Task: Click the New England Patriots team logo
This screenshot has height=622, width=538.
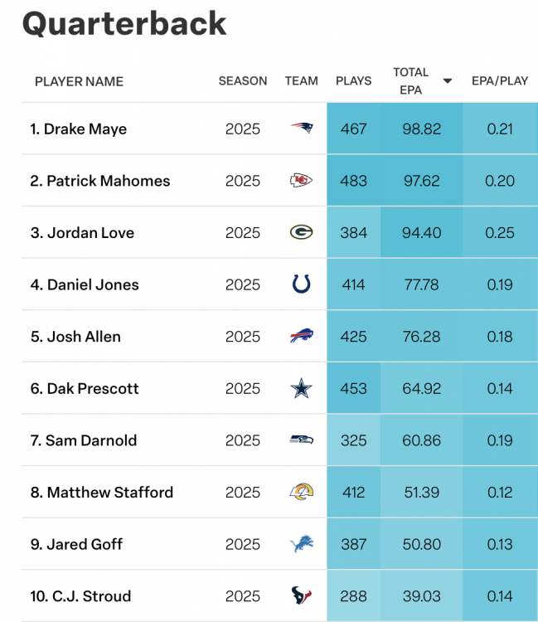Action: (302, 129)
